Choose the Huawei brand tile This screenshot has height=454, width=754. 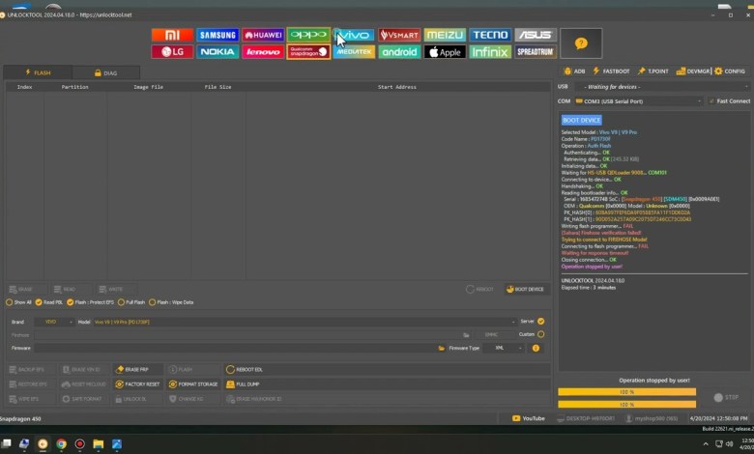pyautogui.click(x=263, y=35)
